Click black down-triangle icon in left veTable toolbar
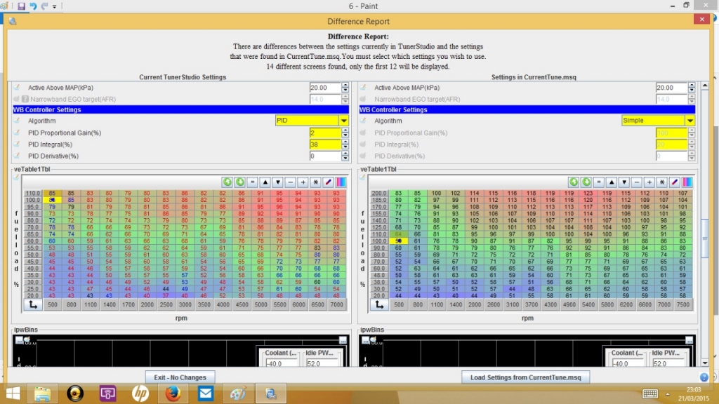 [x=278, y=182]
